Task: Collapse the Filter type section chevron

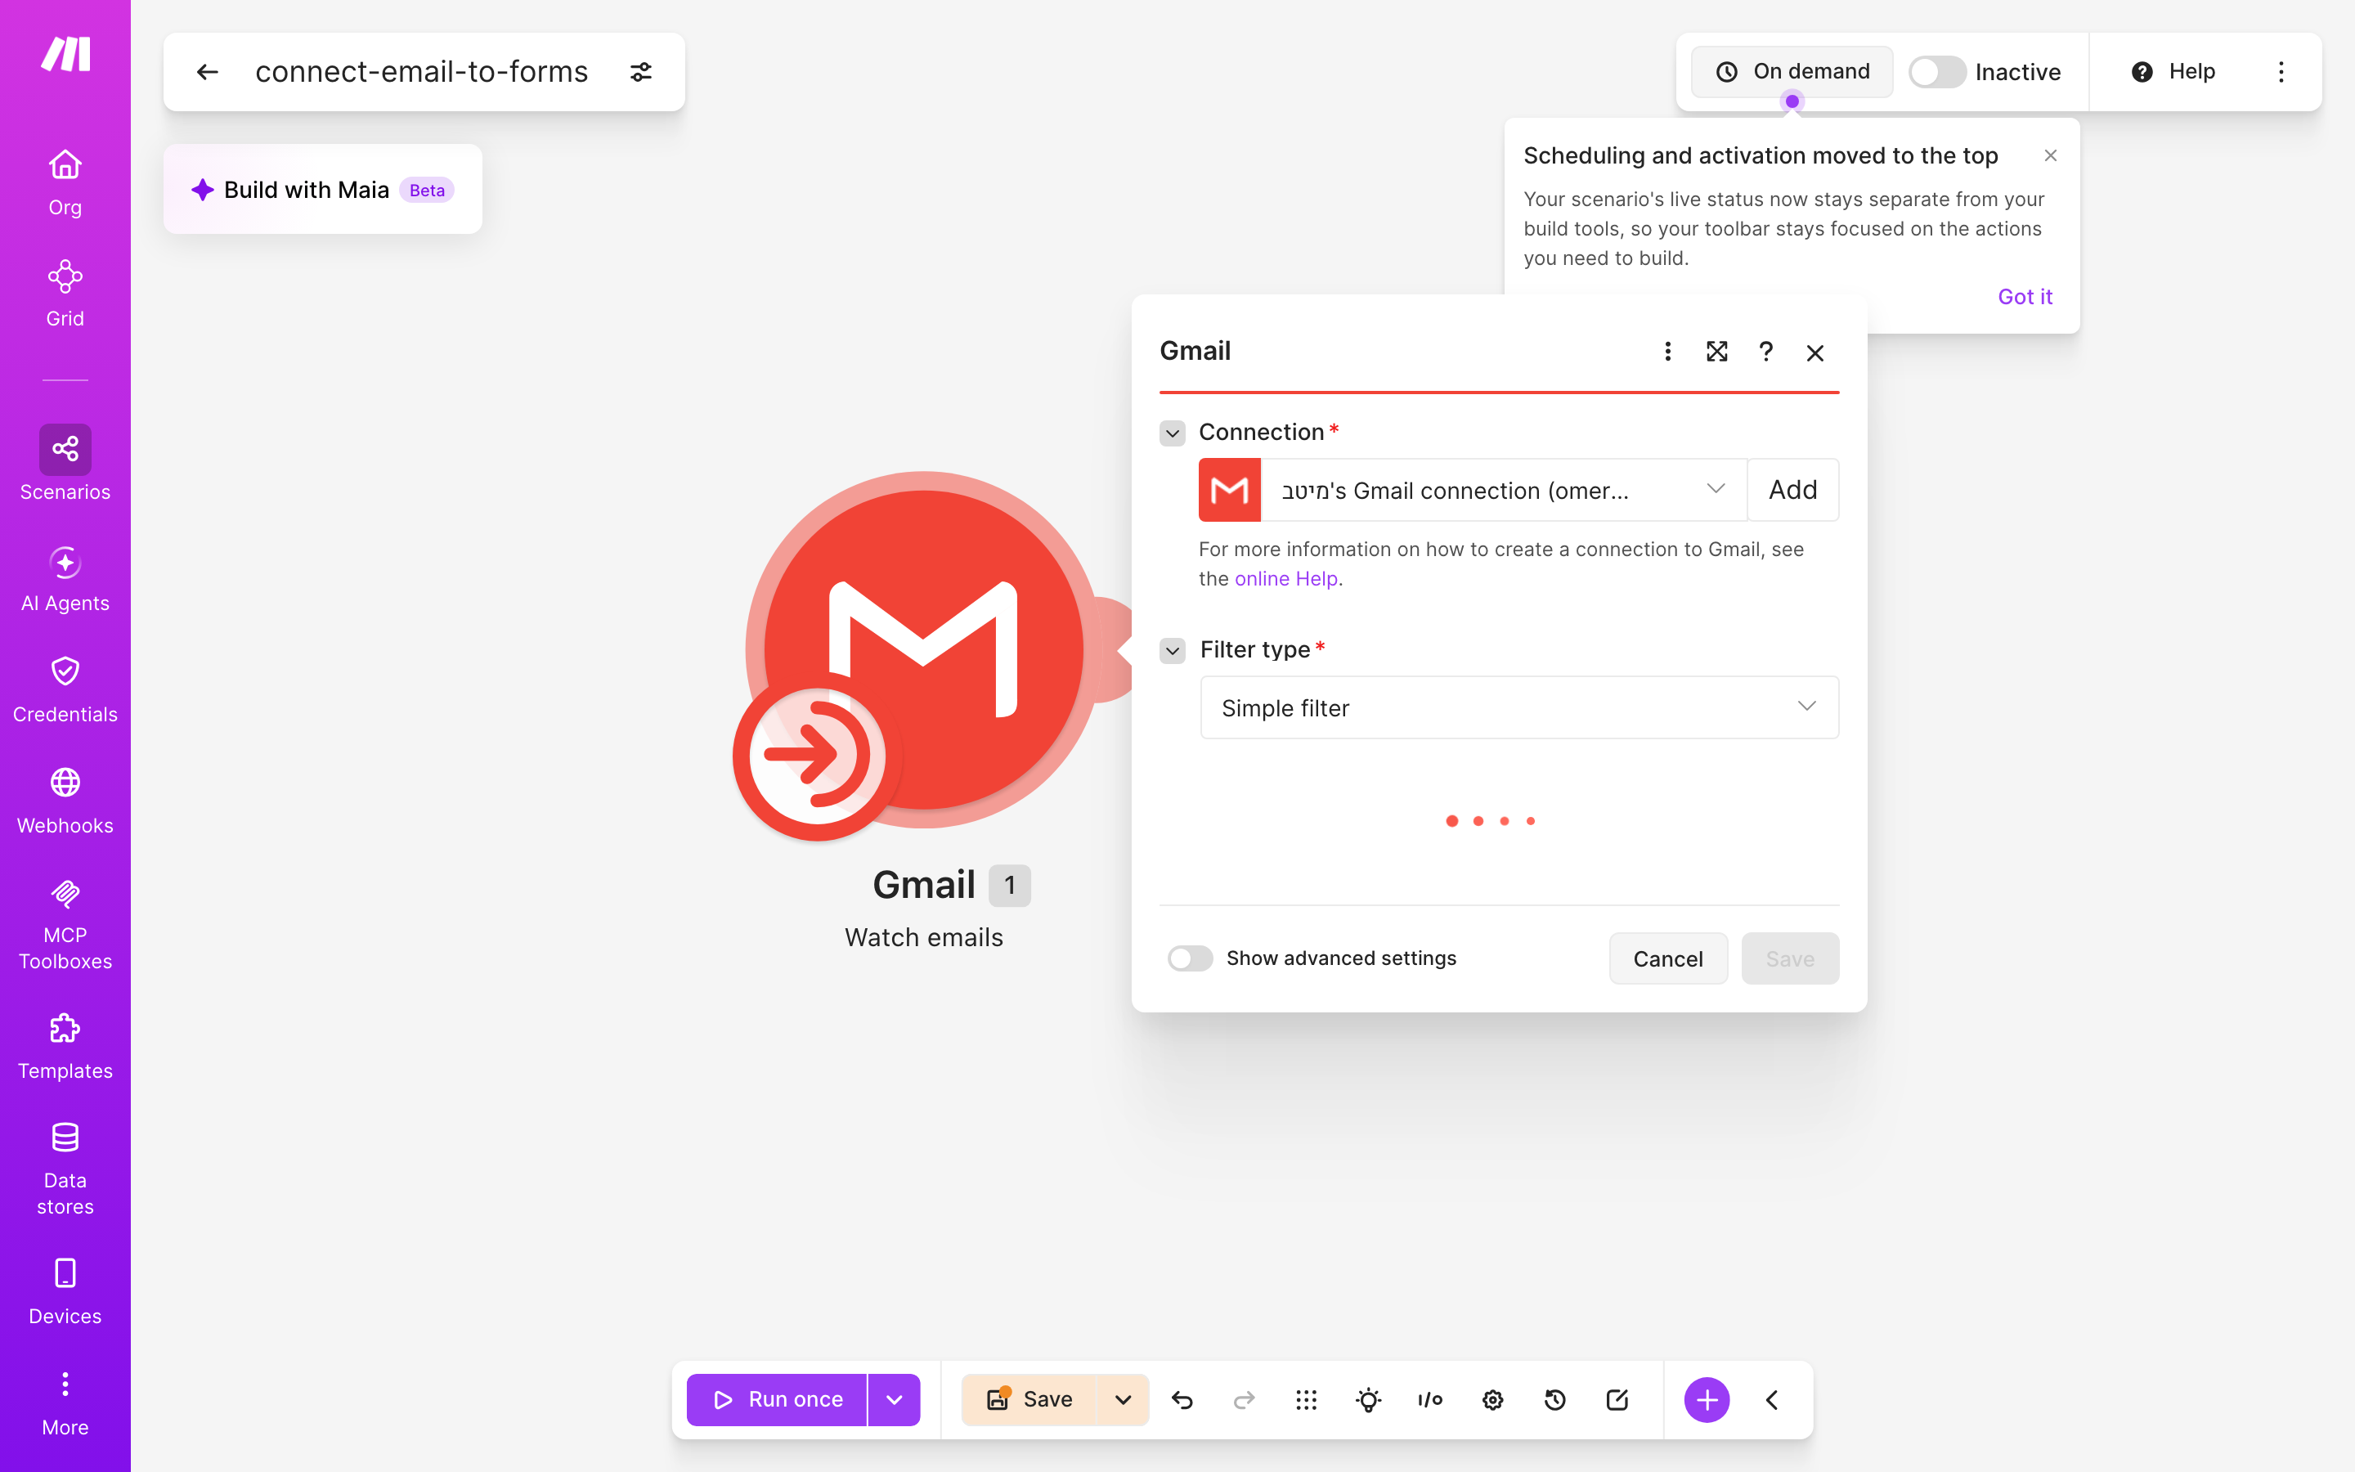Action: (x=1173, y=650)
